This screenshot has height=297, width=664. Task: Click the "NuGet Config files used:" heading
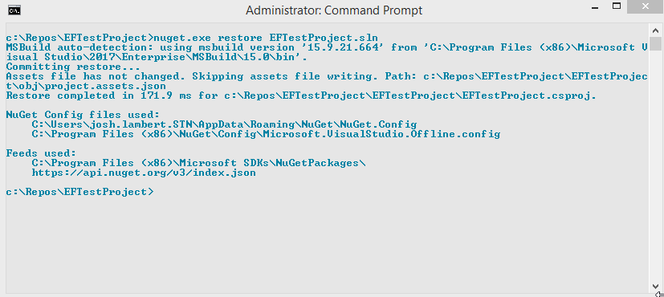click(x=83, y=115)
